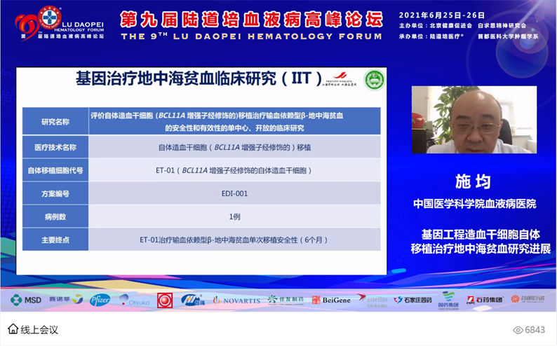
Task: Click the 线上会议 label
Action: (x=39, y=329)
